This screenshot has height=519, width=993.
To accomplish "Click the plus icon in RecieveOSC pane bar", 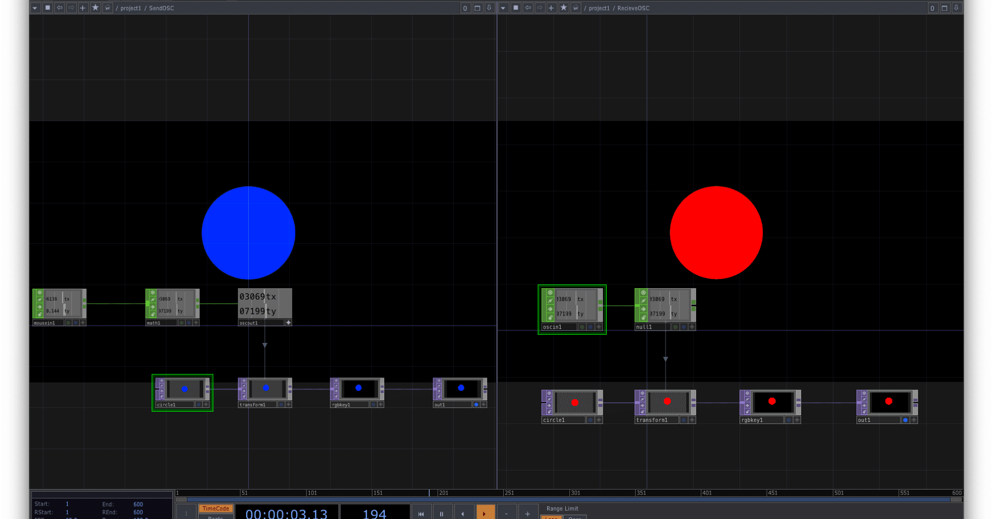I will pyautogui.click(x=551, y=8).
